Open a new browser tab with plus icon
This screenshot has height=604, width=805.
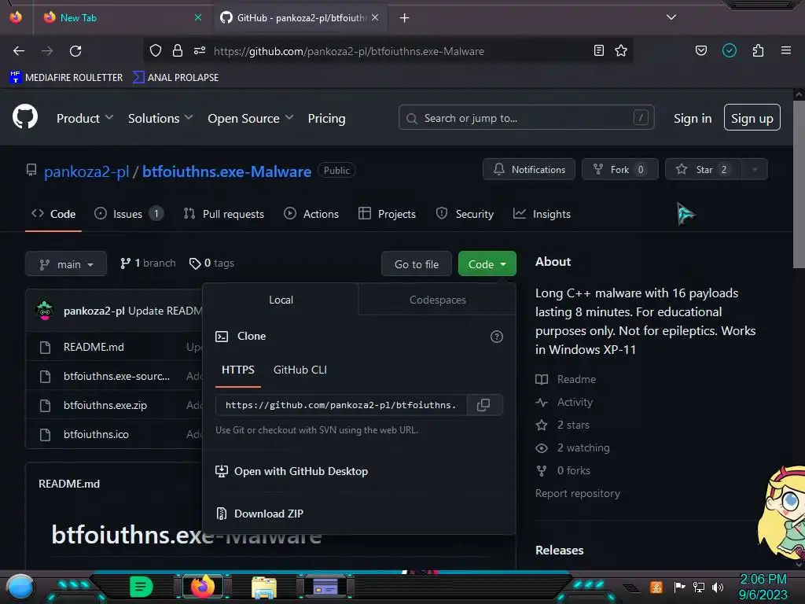tap(405, 18)
